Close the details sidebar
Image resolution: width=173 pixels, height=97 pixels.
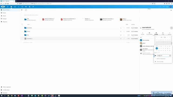171,10
